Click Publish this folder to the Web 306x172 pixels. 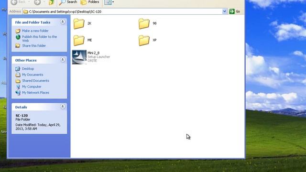point(39,39)
